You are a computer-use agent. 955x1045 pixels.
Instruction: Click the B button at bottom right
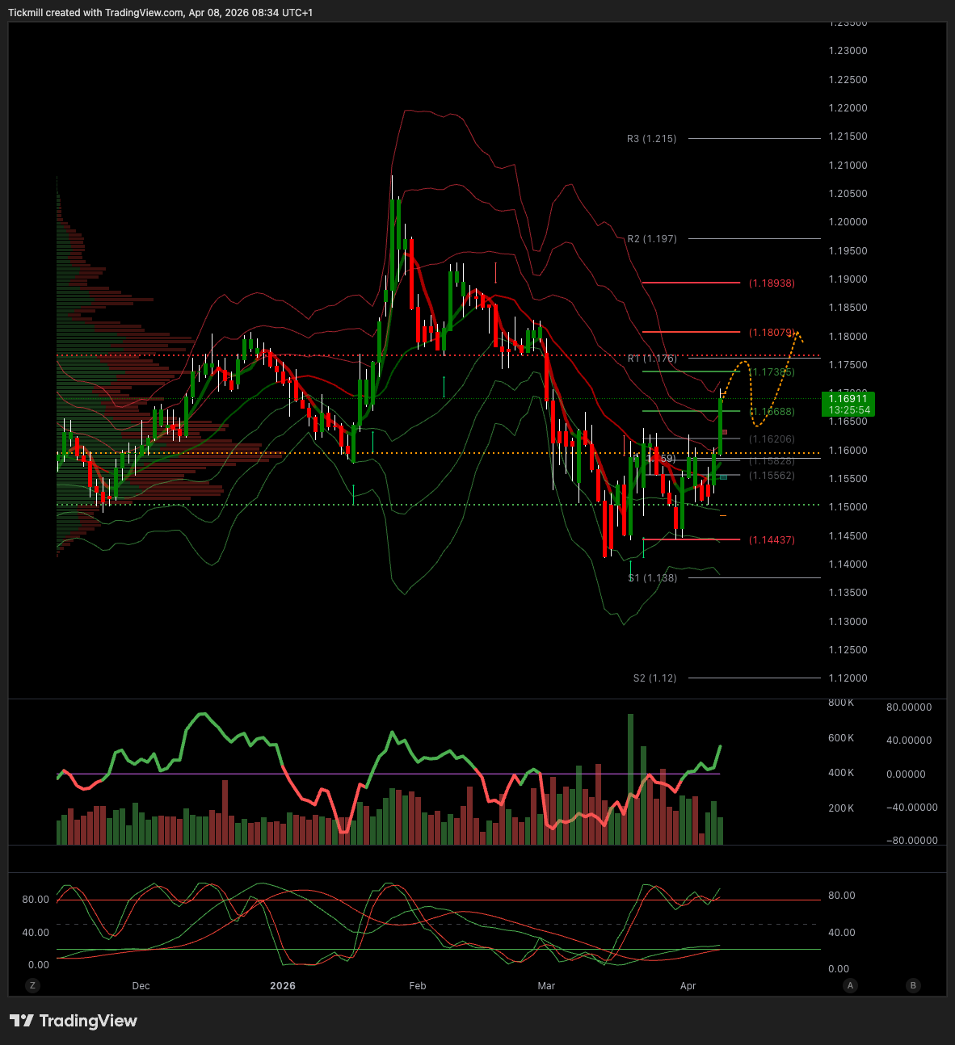tap(913, 985)
